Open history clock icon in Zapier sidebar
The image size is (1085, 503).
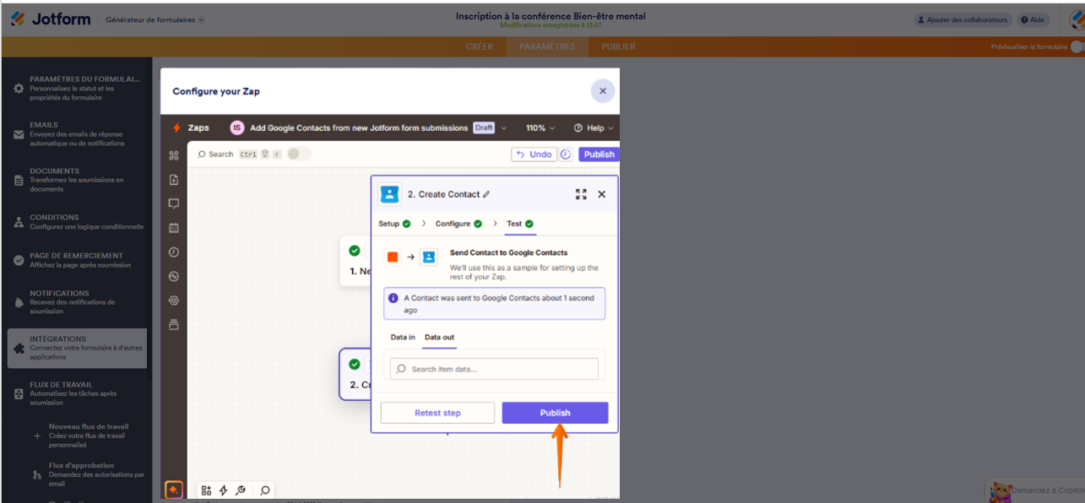tap(174, 251)
